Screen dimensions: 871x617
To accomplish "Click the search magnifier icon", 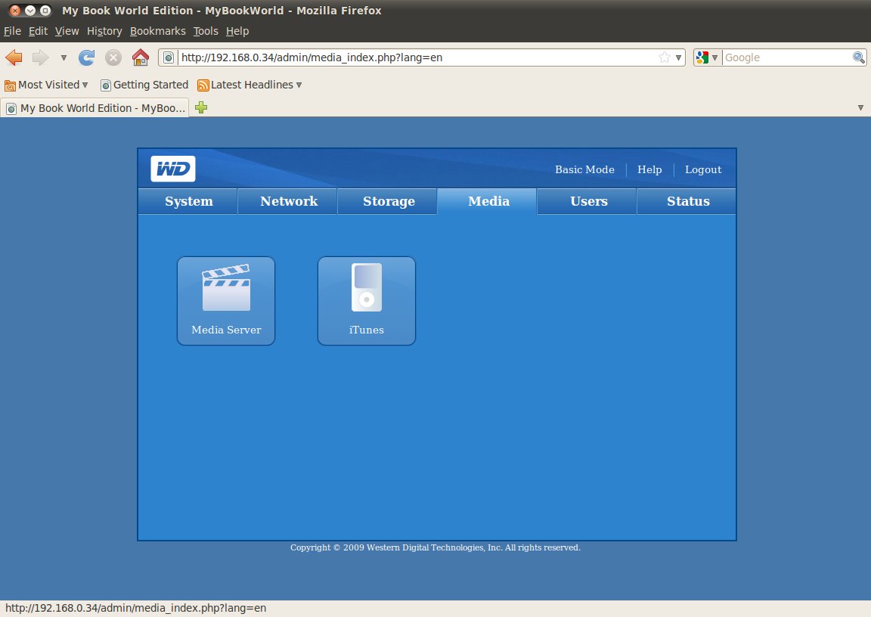I will pyautogui.click(x=858, y=57).
